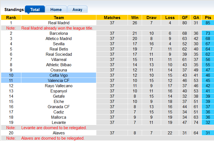This screenshot has height=141, width=214.
Task: Open the Villarreal team link
Action: point(59,60)
